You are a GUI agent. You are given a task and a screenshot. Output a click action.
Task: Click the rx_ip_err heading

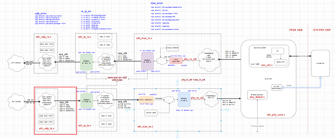tap(87, 12)
